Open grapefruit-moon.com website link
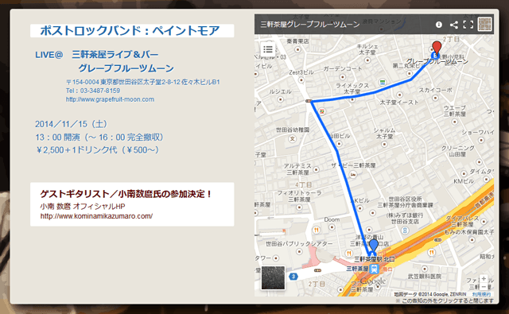509x314 pixels. (110, 99)
